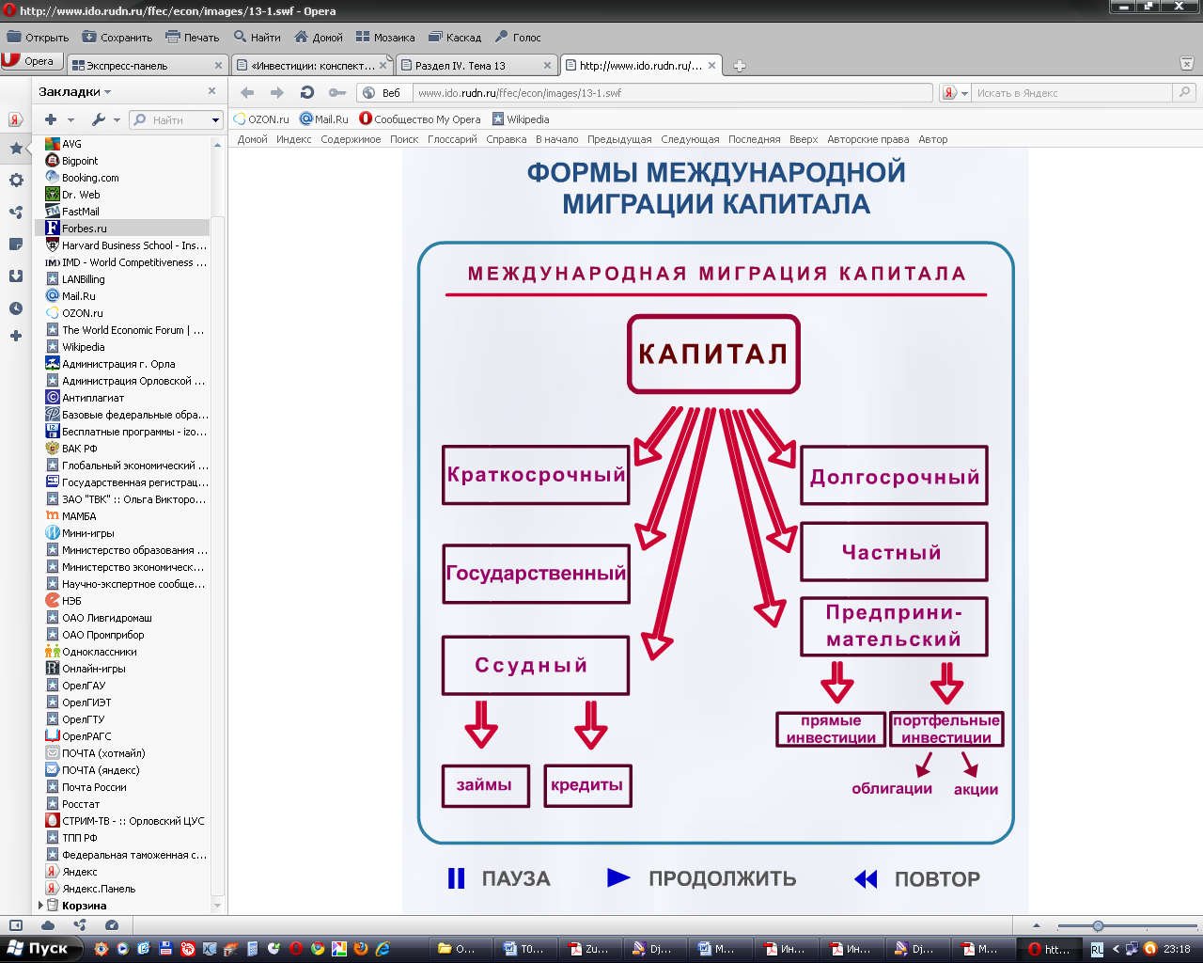Click the Пуск start button

(x=40, y=948)
